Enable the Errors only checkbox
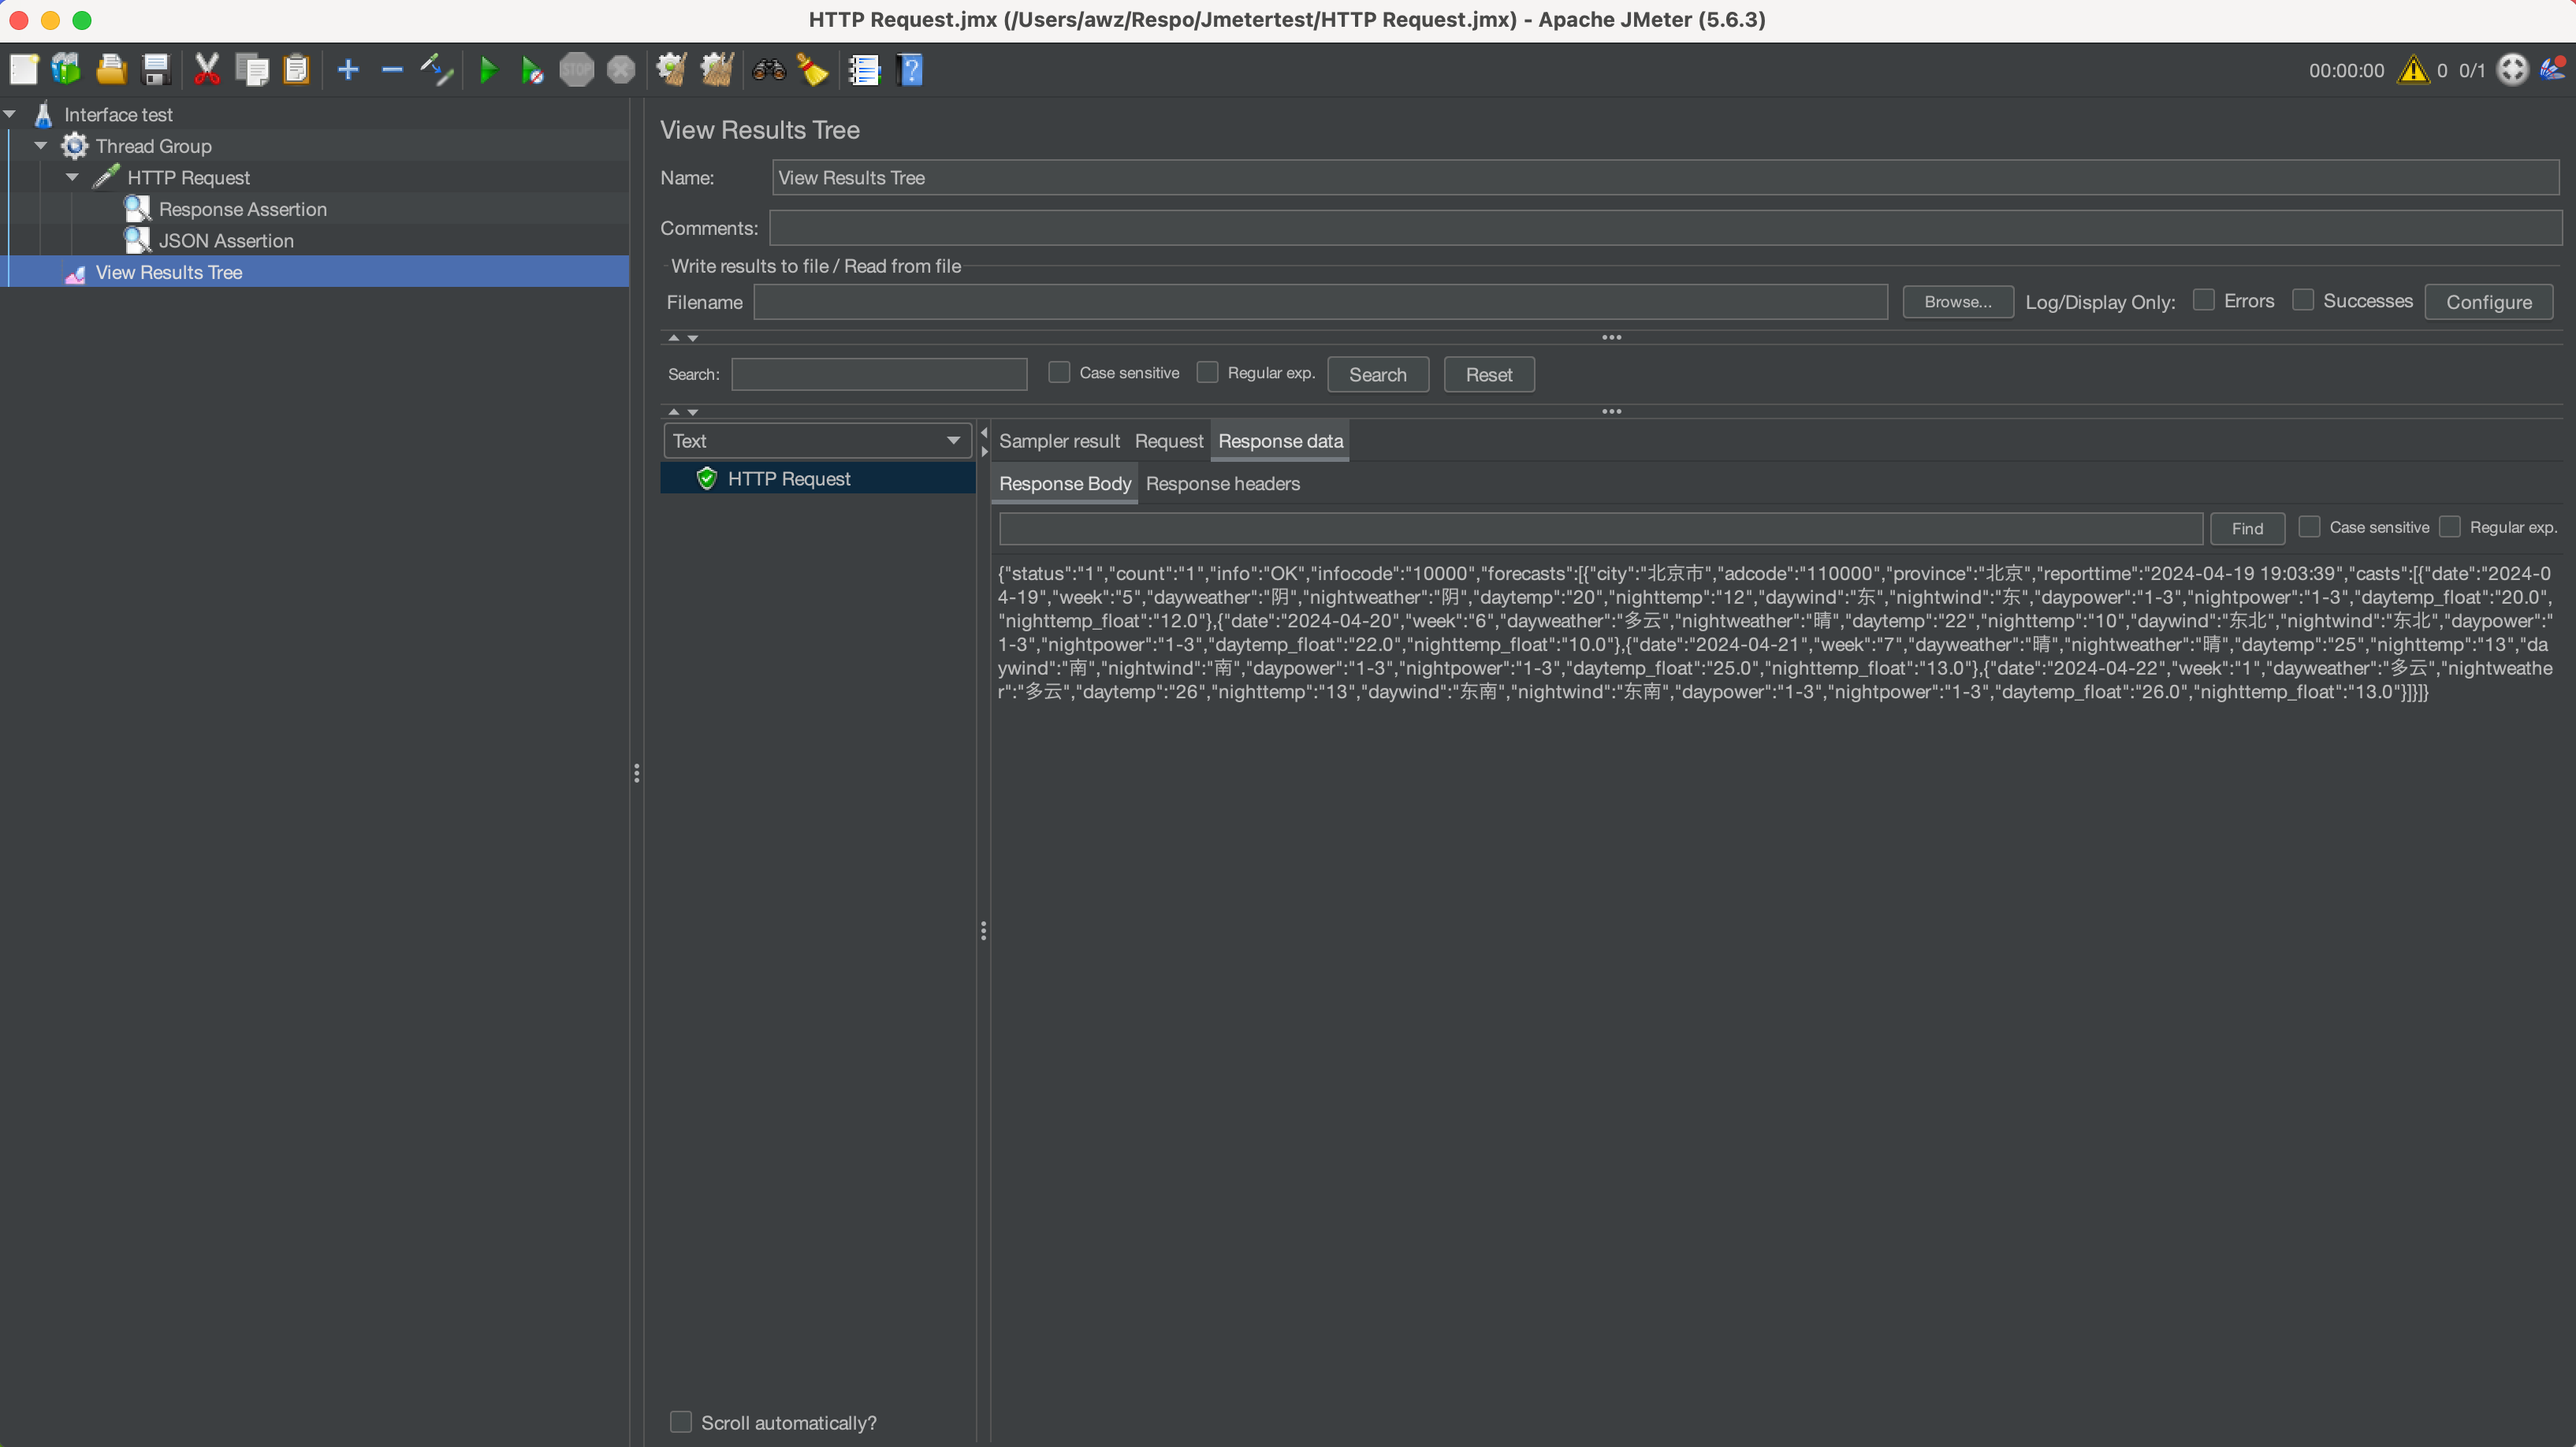This screenshot has height=1447, width=2576. (2203, 300)
